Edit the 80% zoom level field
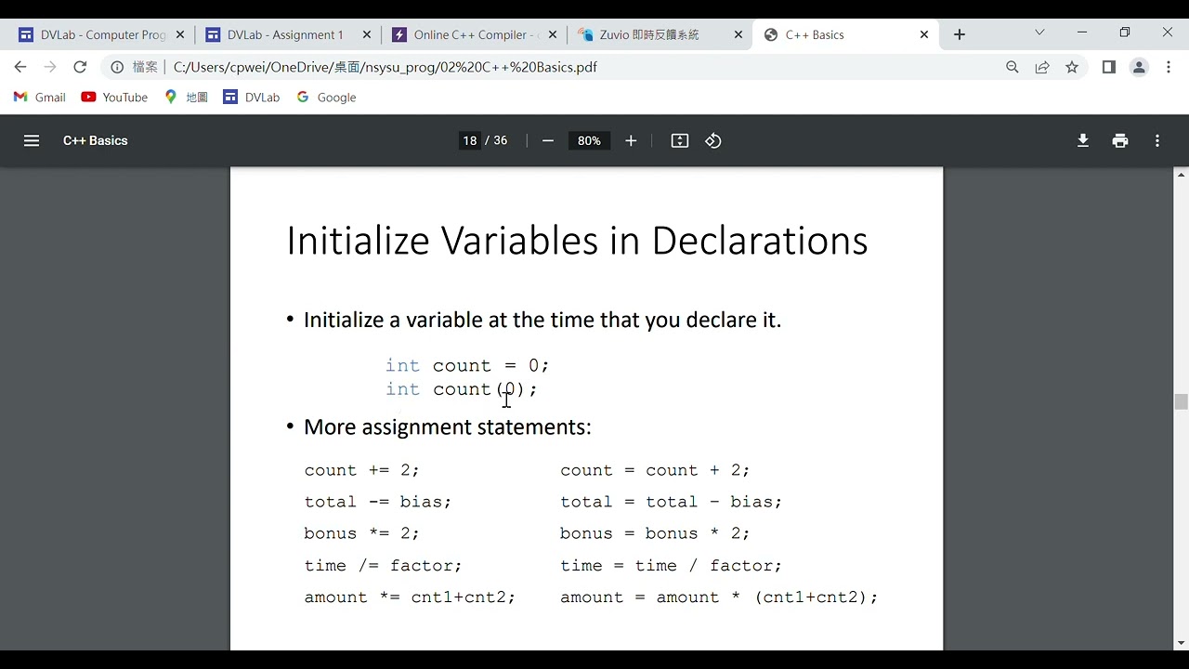 pyautogui.click(x=589, y=140)
